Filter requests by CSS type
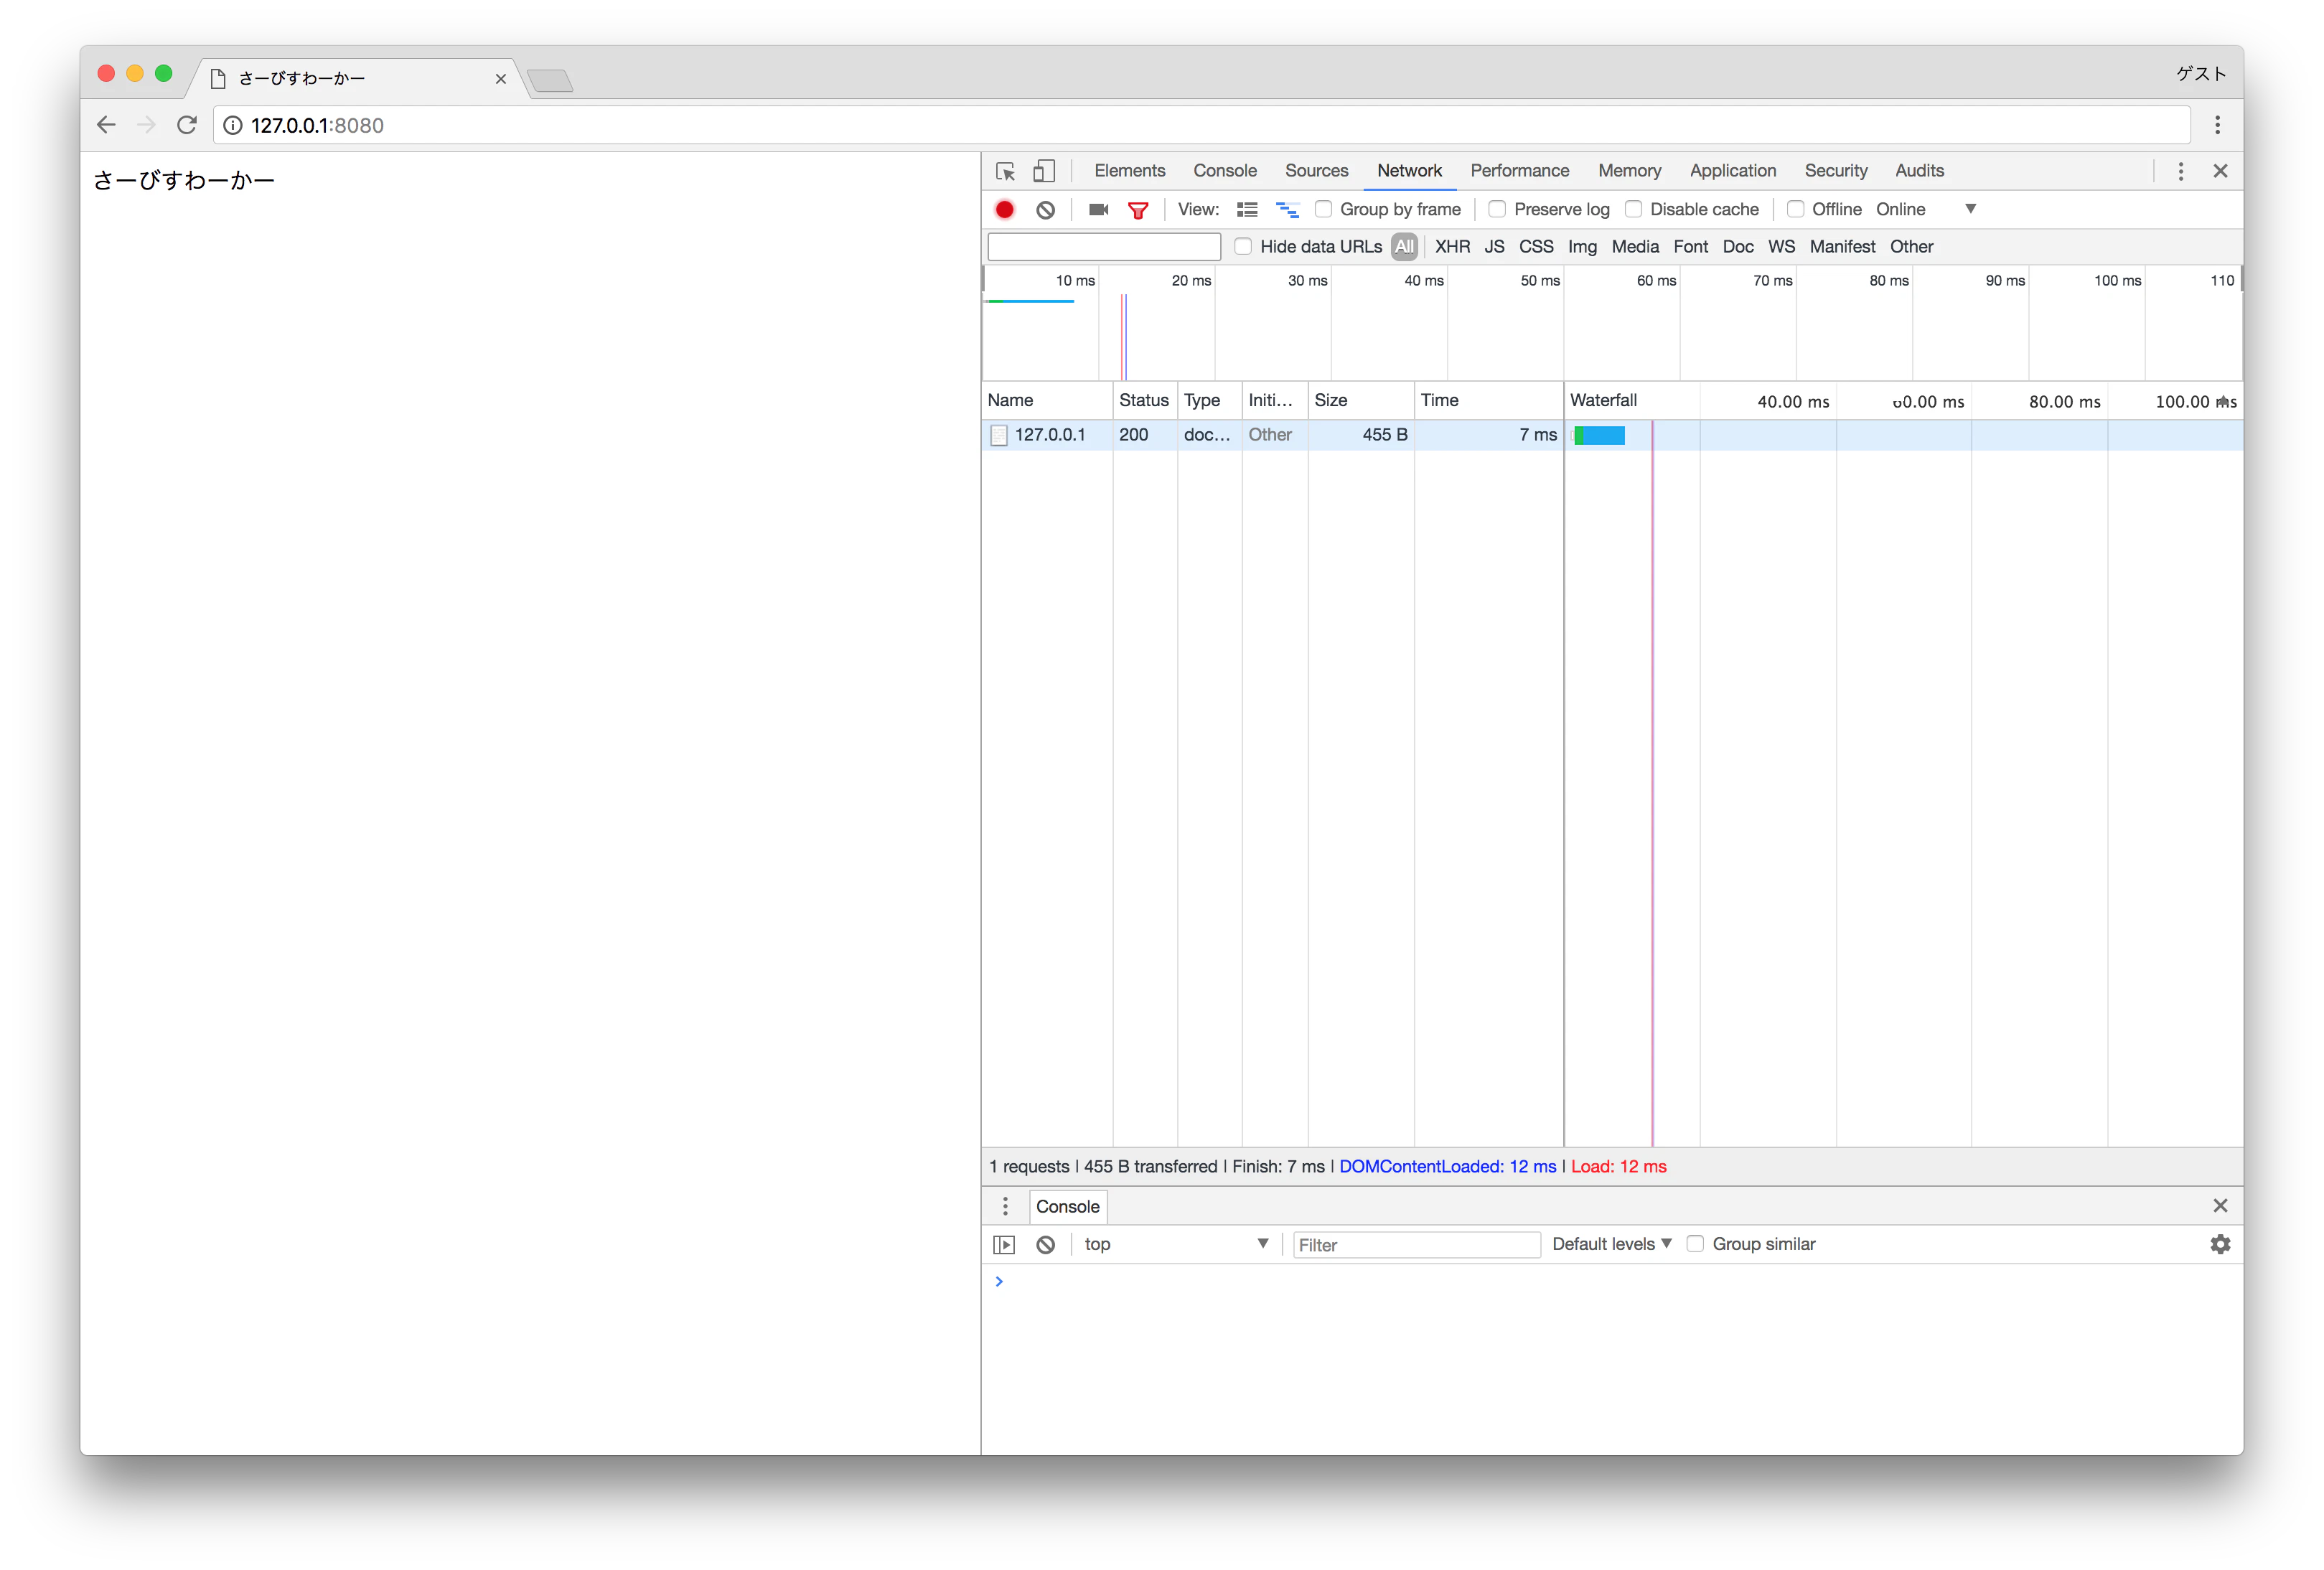The height and width of the screenshot is (1570, 2324). click(1536, 246)
